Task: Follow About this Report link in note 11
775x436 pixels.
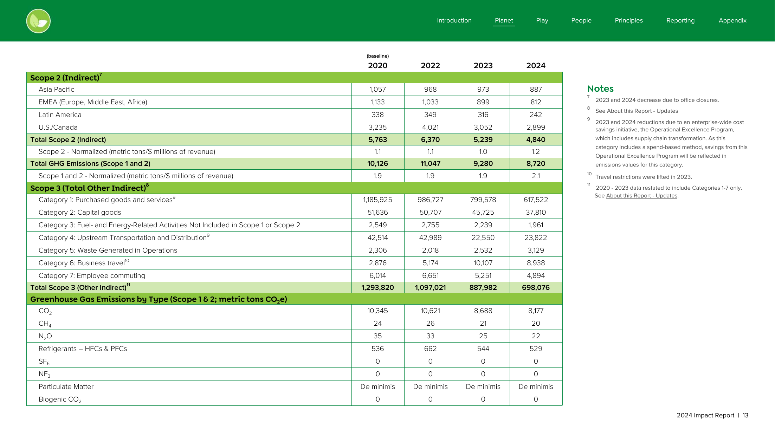Action: click(x=641, y=196)
